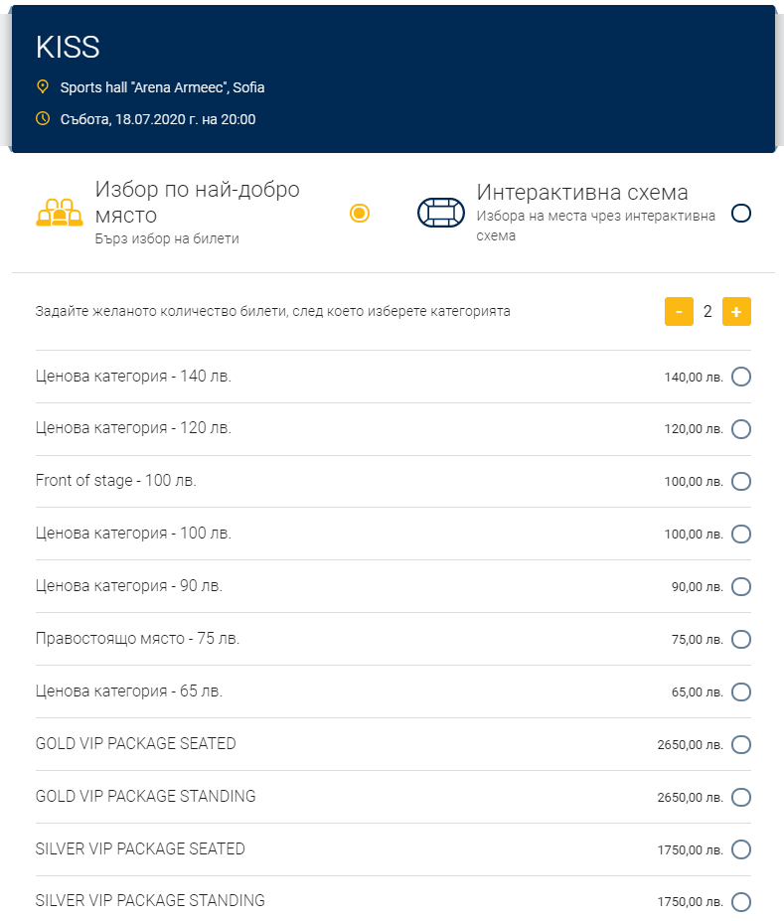Click the Правостоящо място - 75 лв. label
784x921 pixels.
point(137,639)
